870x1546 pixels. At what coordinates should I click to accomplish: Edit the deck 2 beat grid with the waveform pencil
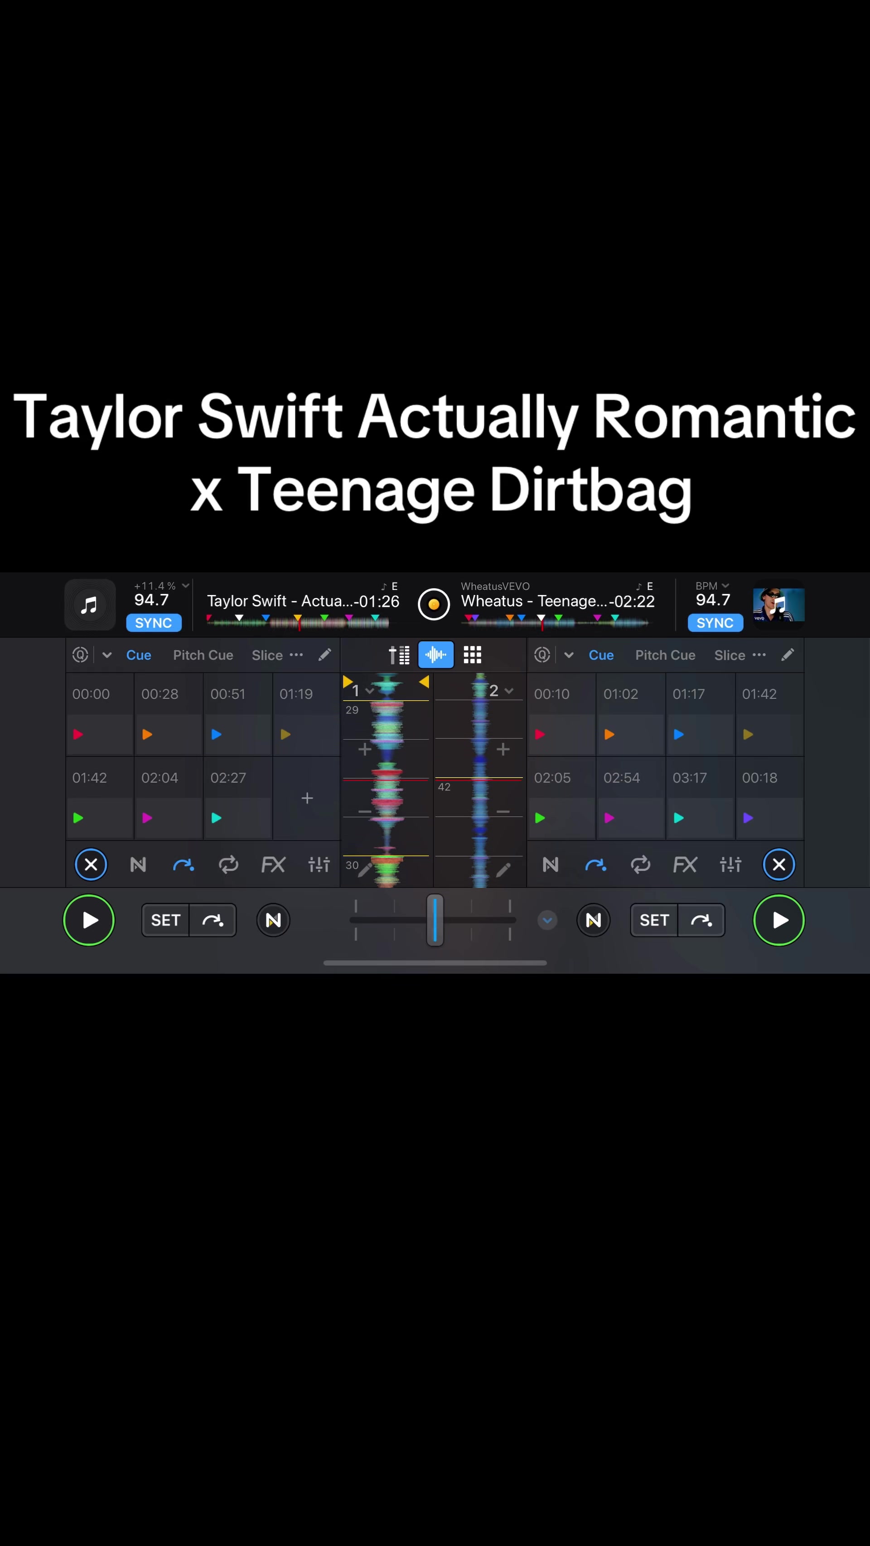tap(503, 870)
